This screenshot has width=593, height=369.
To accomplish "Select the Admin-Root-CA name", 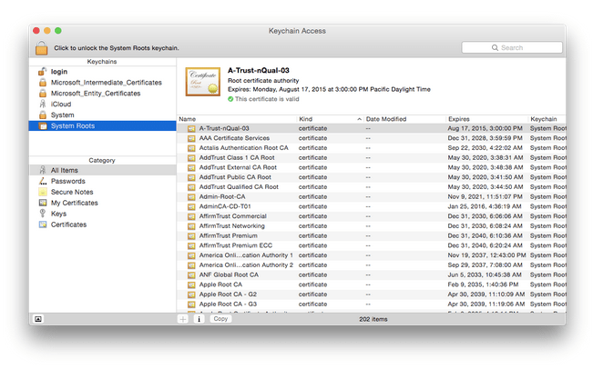I will click(222, 197).
